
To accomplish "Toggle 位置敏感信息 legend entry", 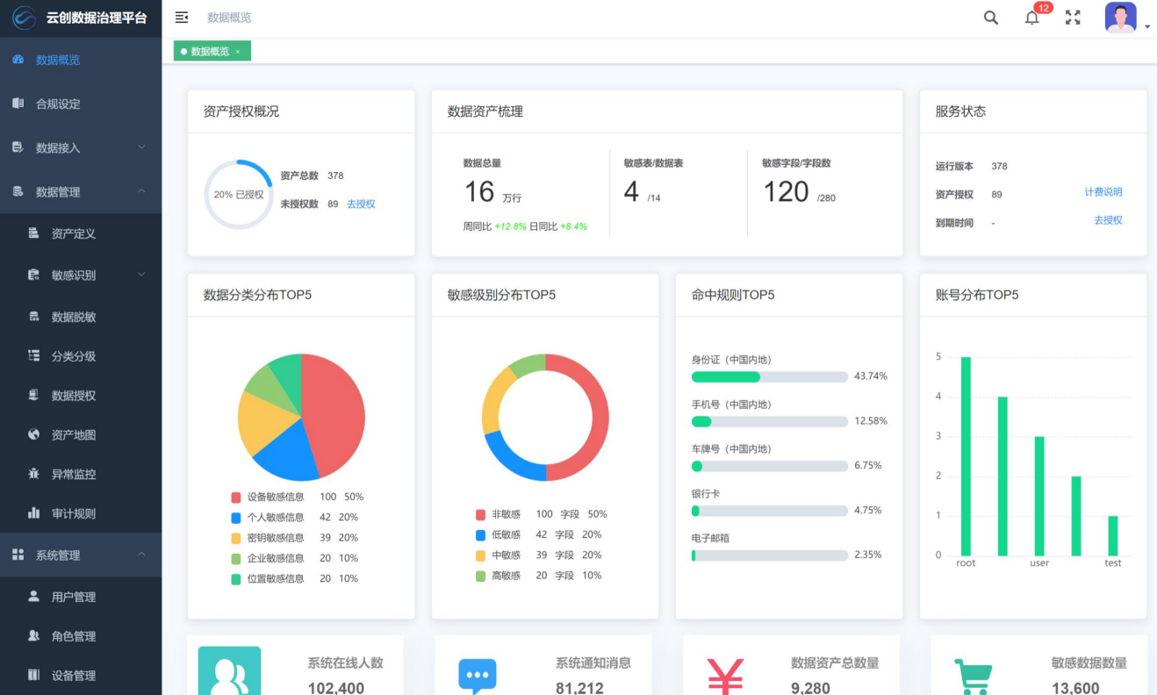I will [294, 578].
